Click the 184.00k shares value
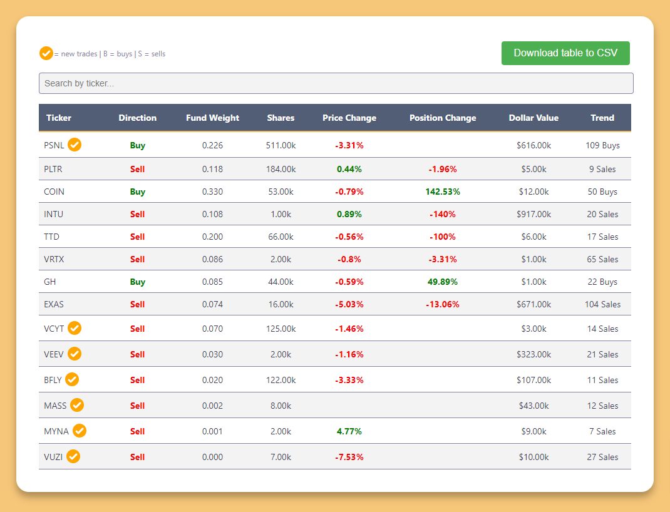Screen dimensions: 670x512 click(281, 169)
